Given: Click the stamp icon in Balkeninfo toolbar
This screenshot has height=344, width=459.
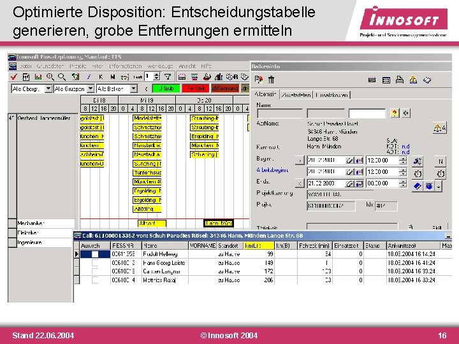Looking at the screenshot, I should [400, 80].
